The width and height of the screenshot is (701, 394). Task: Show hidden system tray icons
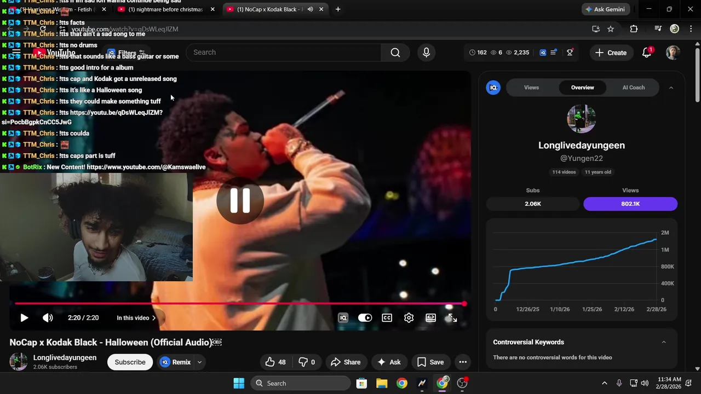click(605, 383)
